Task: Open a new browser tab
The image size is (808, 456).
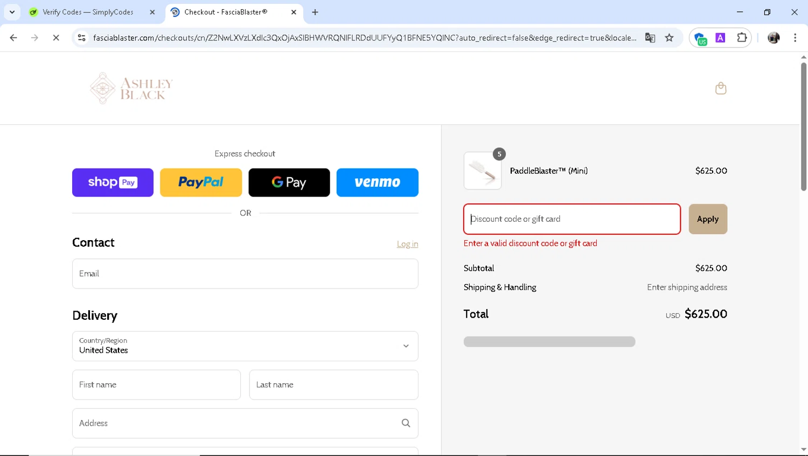Action: pyautogui.click(x=315, y=12)
